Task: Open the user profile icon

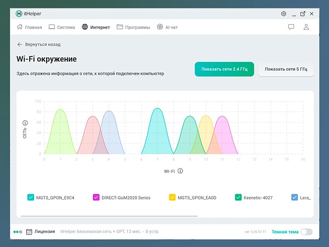Action: pos(307,27)
